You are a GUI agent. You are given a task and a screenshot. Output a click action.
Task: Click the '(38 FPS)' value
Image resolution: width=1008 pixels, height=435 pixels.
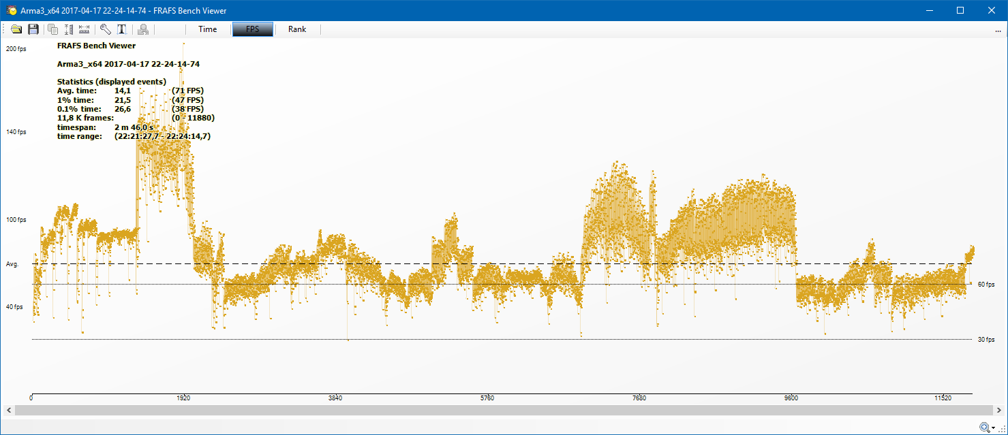[187, 109]
